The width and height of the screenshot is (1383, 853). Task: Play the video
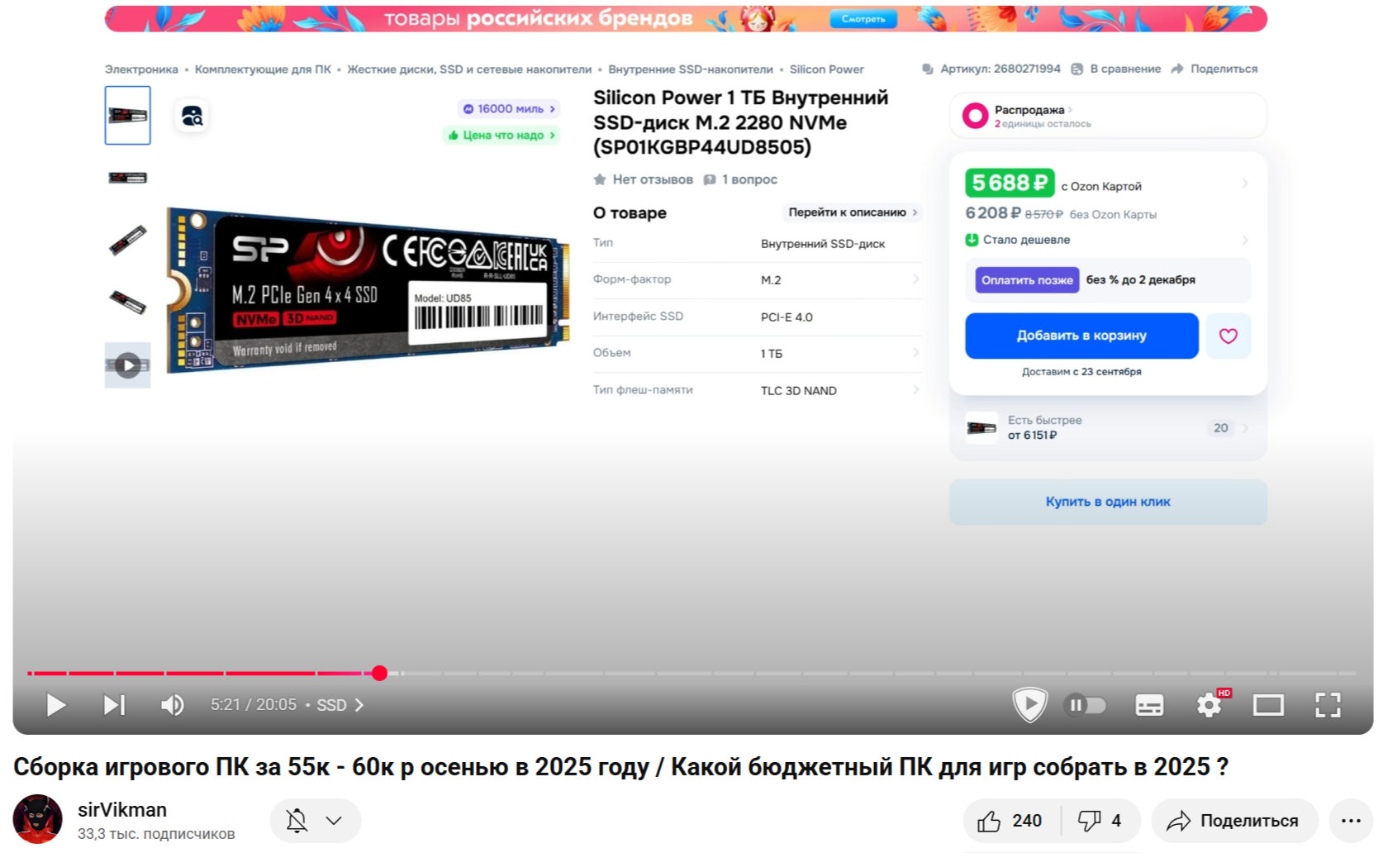coord(55,705)
